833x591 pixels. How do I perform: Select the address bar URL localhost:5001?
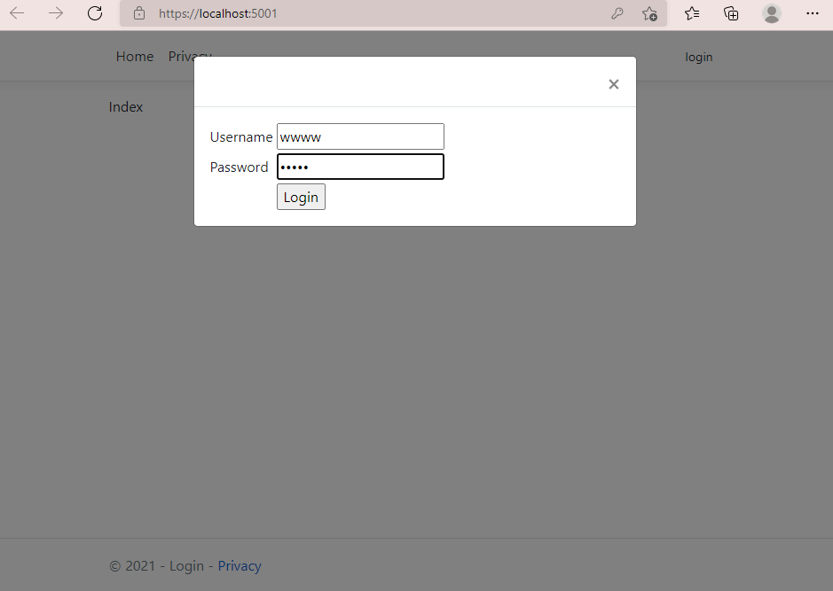coord(218,13)
